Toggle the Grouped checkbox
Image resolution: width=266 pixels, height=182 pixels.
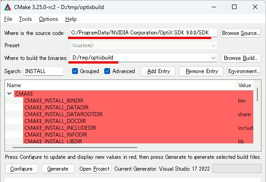click(x=75, y=71)
